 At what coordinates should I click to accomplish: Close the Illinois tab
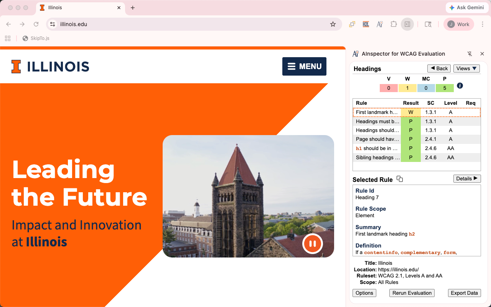[119, 8]
